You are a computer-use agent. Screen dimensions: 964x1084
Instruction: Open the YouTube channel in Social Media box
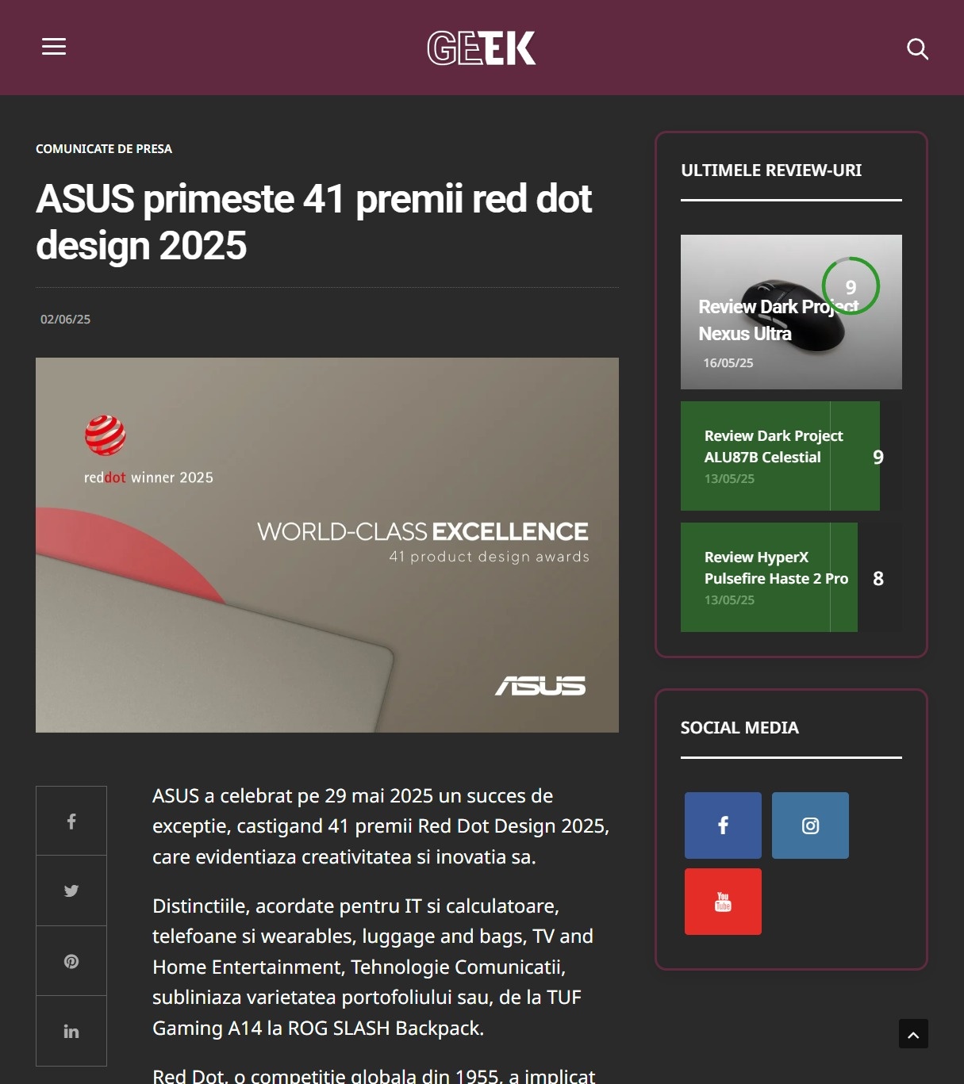tap(723, 902)
